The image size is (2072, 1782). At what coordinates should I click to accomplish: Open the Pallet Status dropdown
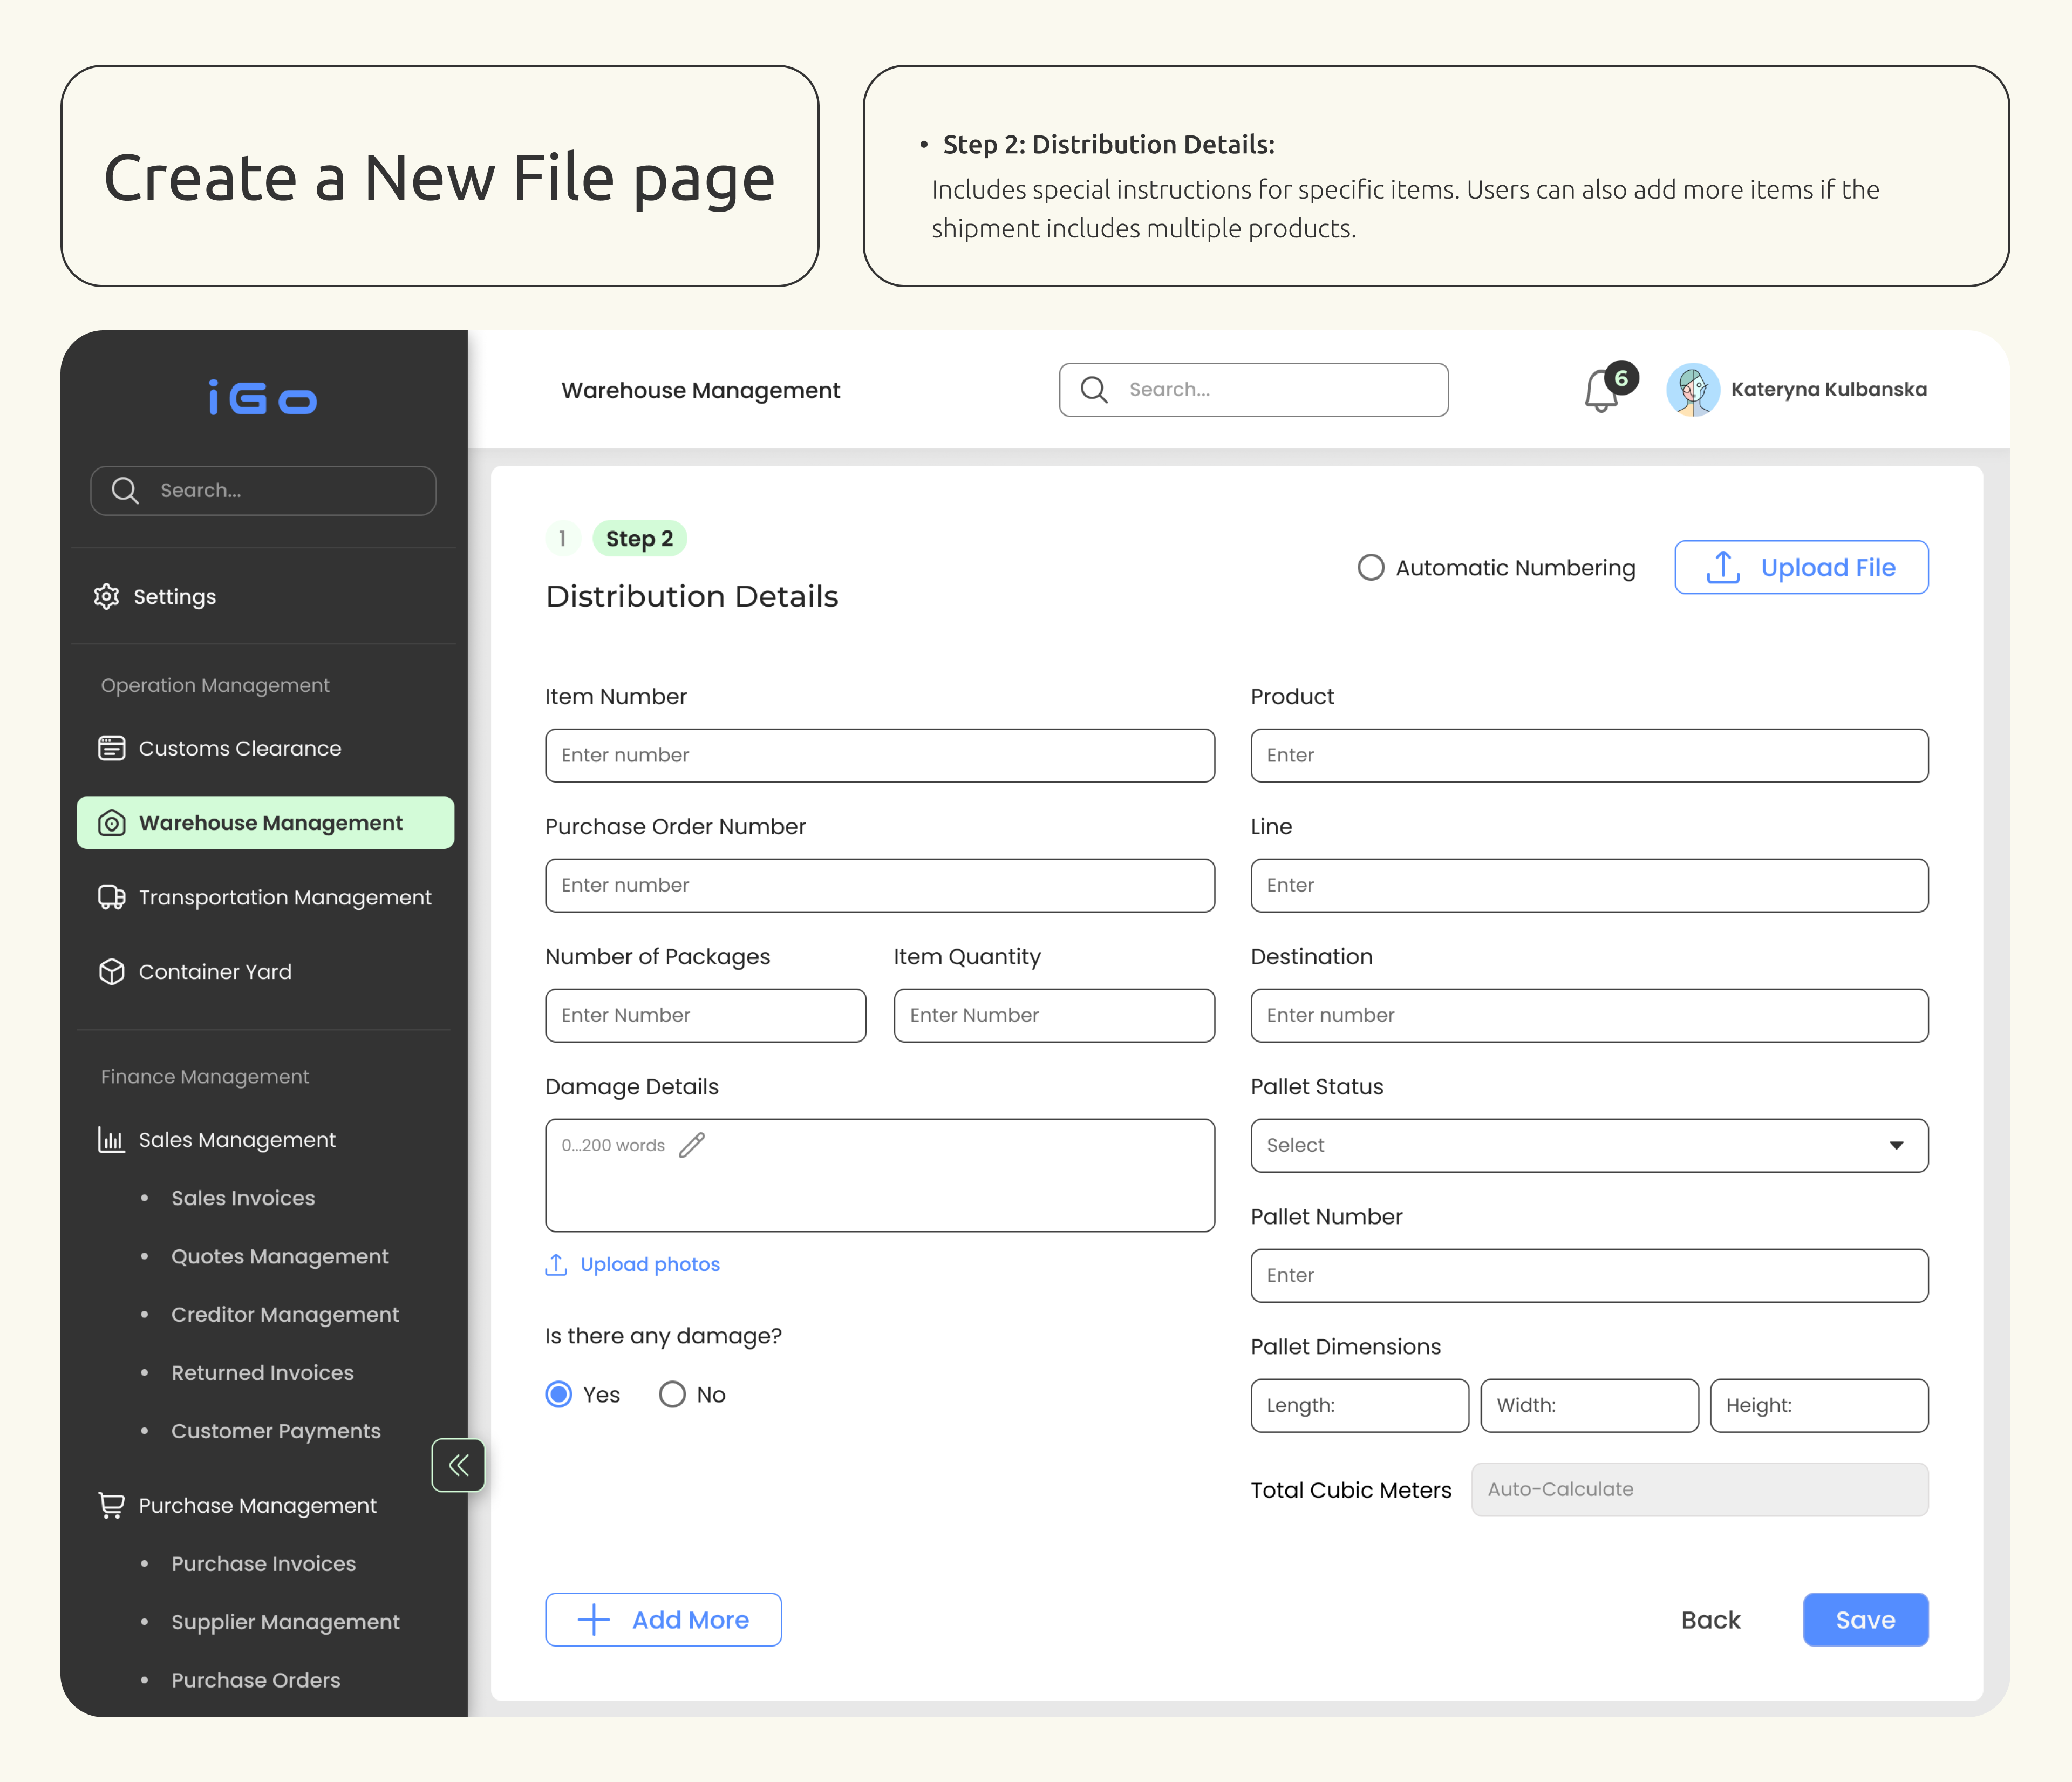pos(1588,1145)
